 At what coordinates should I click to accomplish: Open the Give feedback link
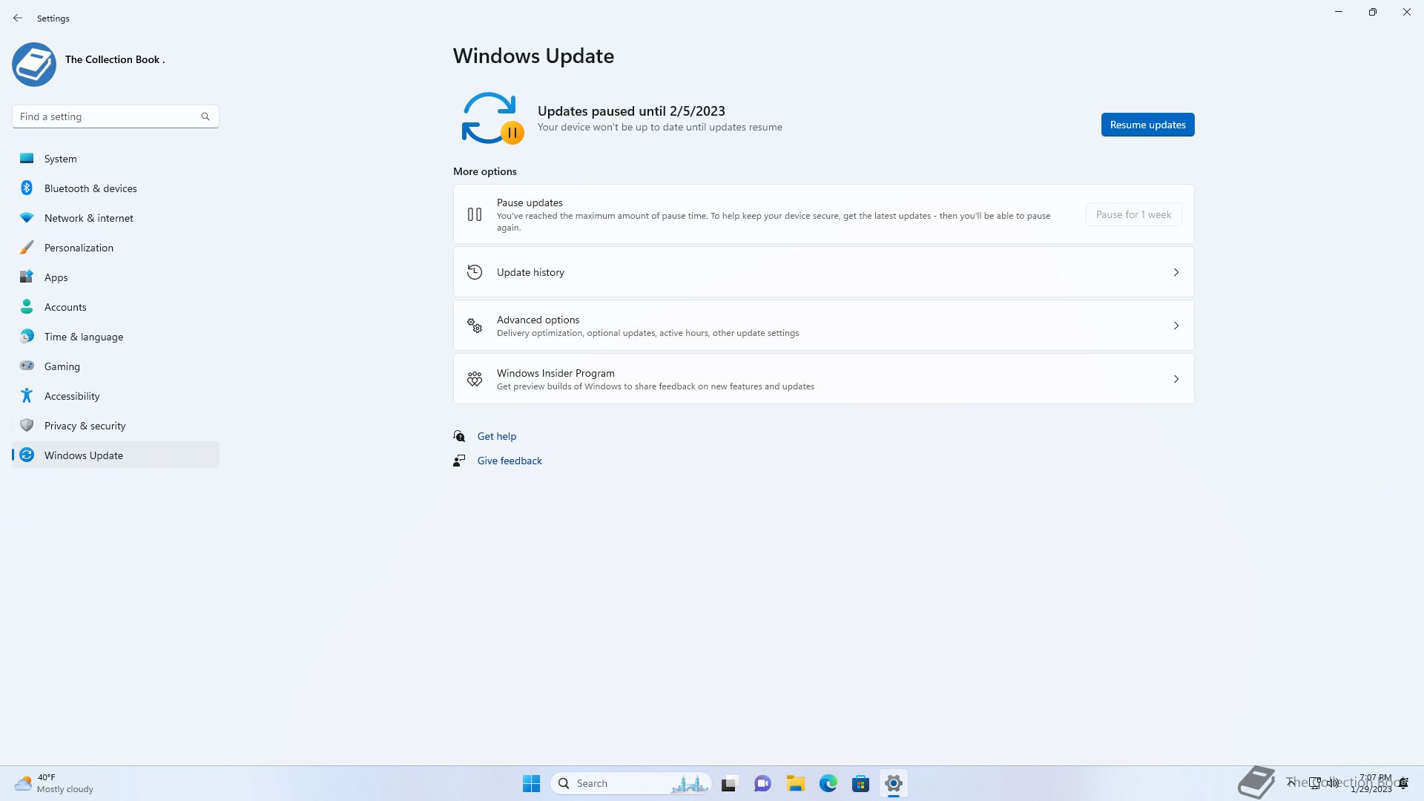[510, 461]
